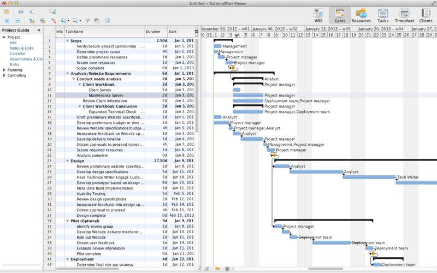Collapse the Client Workbook task group

80,85
